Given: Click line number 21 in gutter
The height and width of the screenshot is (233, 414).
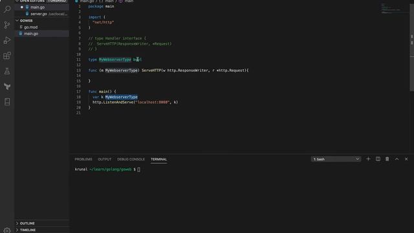Looking at the screenshot, I should tap(78, 113).
